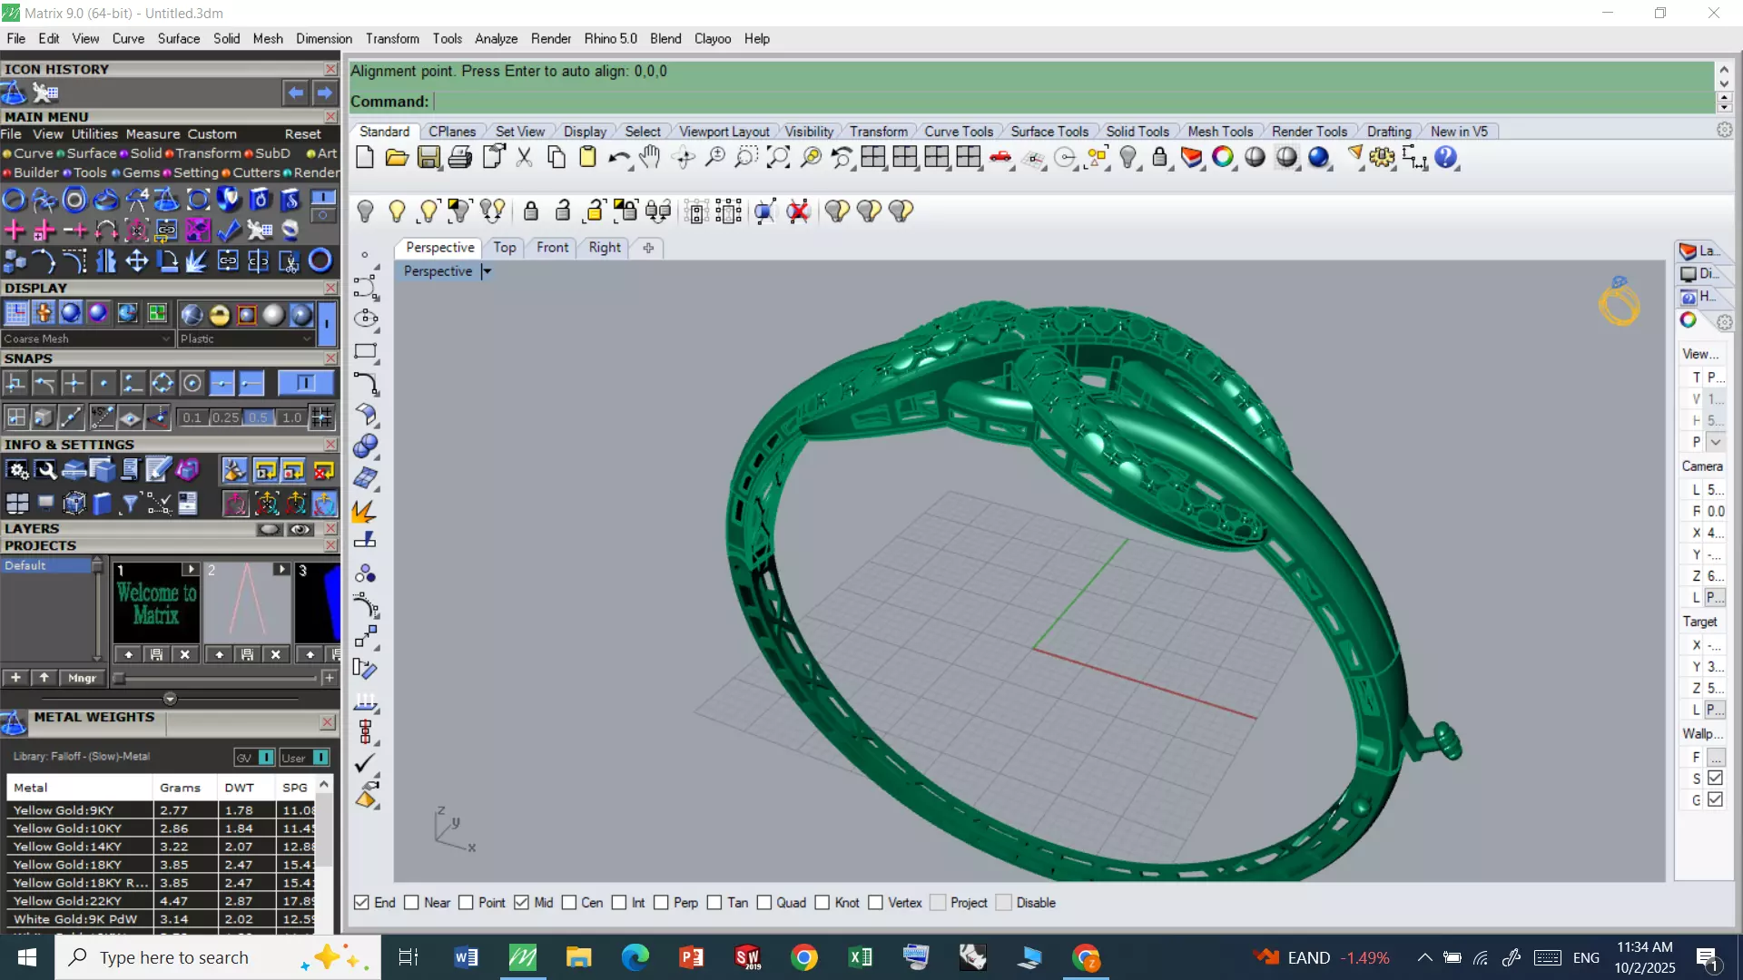Click Reset in the Main Menu panel

(x=302, y=134)
